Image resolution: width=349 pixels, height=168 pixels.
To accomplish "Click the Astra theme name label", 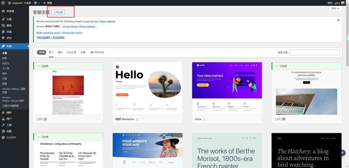I will click(x=198, y=120).
